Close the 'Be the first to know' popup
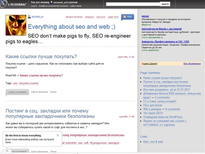Image resolution: width=205 pixels, height=154 pixels. (58, 135)
